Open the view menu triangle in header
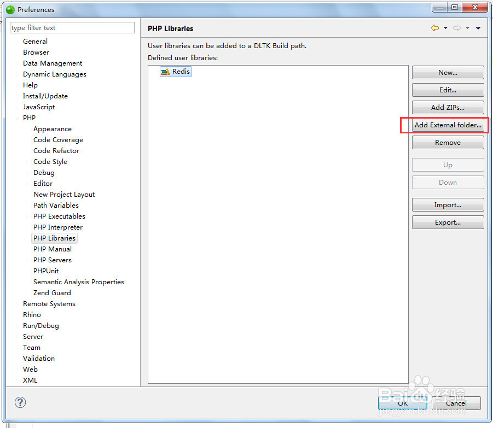The height and width of the screenshot is (428, 493). click(x=478, y=28)
